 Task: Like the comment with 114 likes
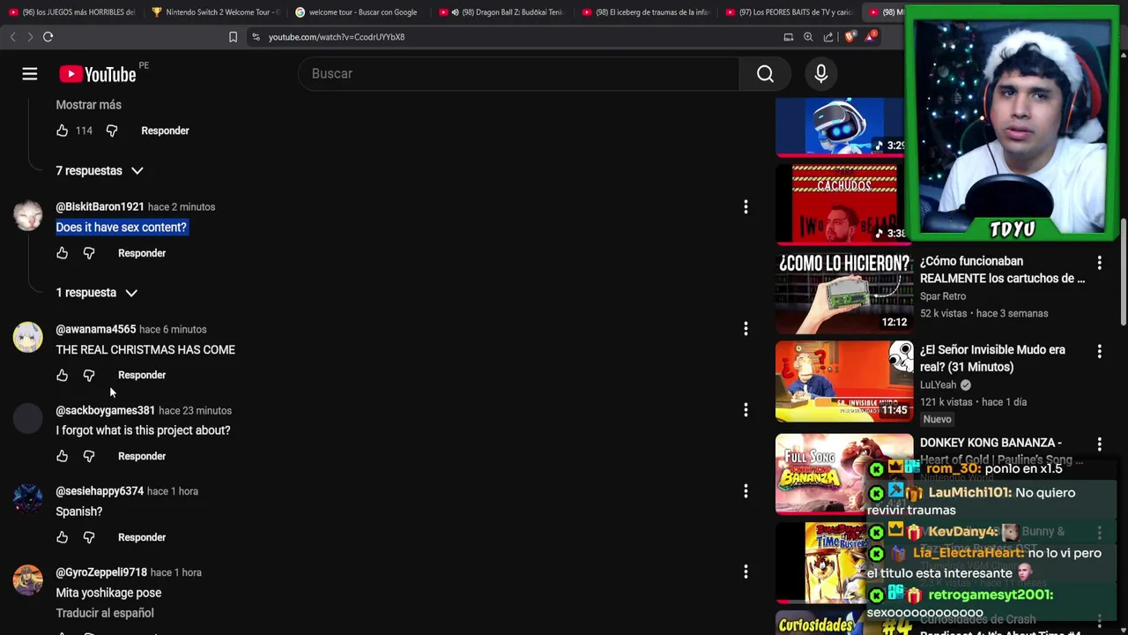click(62, 131)
